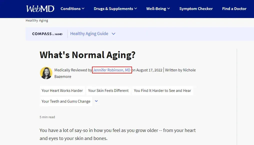254x145 pixels.
Task: Open Jennifer Robinson, MD's profile link
Action: (x=112, y=70)
